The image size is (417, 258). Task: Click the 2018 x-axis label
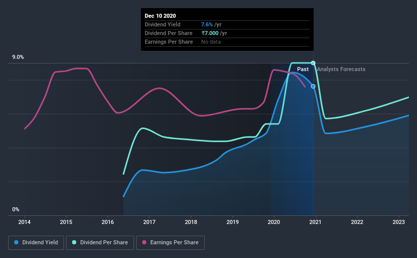[x=191, y=222]
